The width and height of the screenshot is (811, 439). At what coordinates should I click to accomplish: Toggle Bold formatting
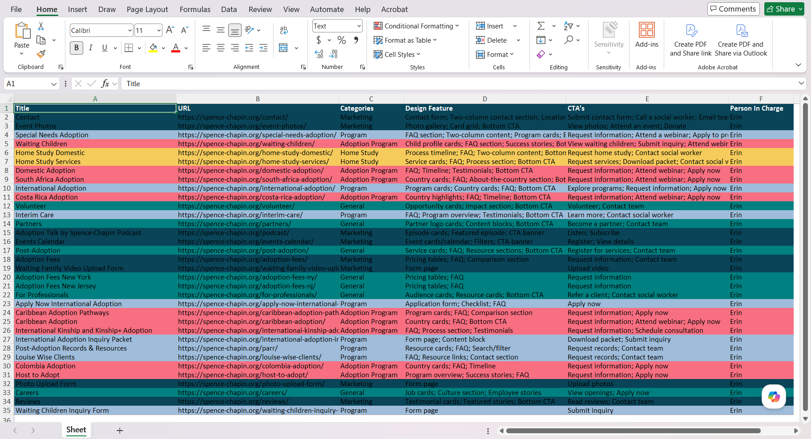point(77,48)
